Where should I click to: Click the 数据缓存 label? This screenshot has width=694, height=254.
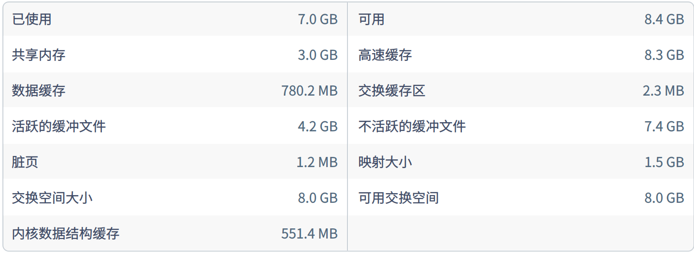[39, 90]
